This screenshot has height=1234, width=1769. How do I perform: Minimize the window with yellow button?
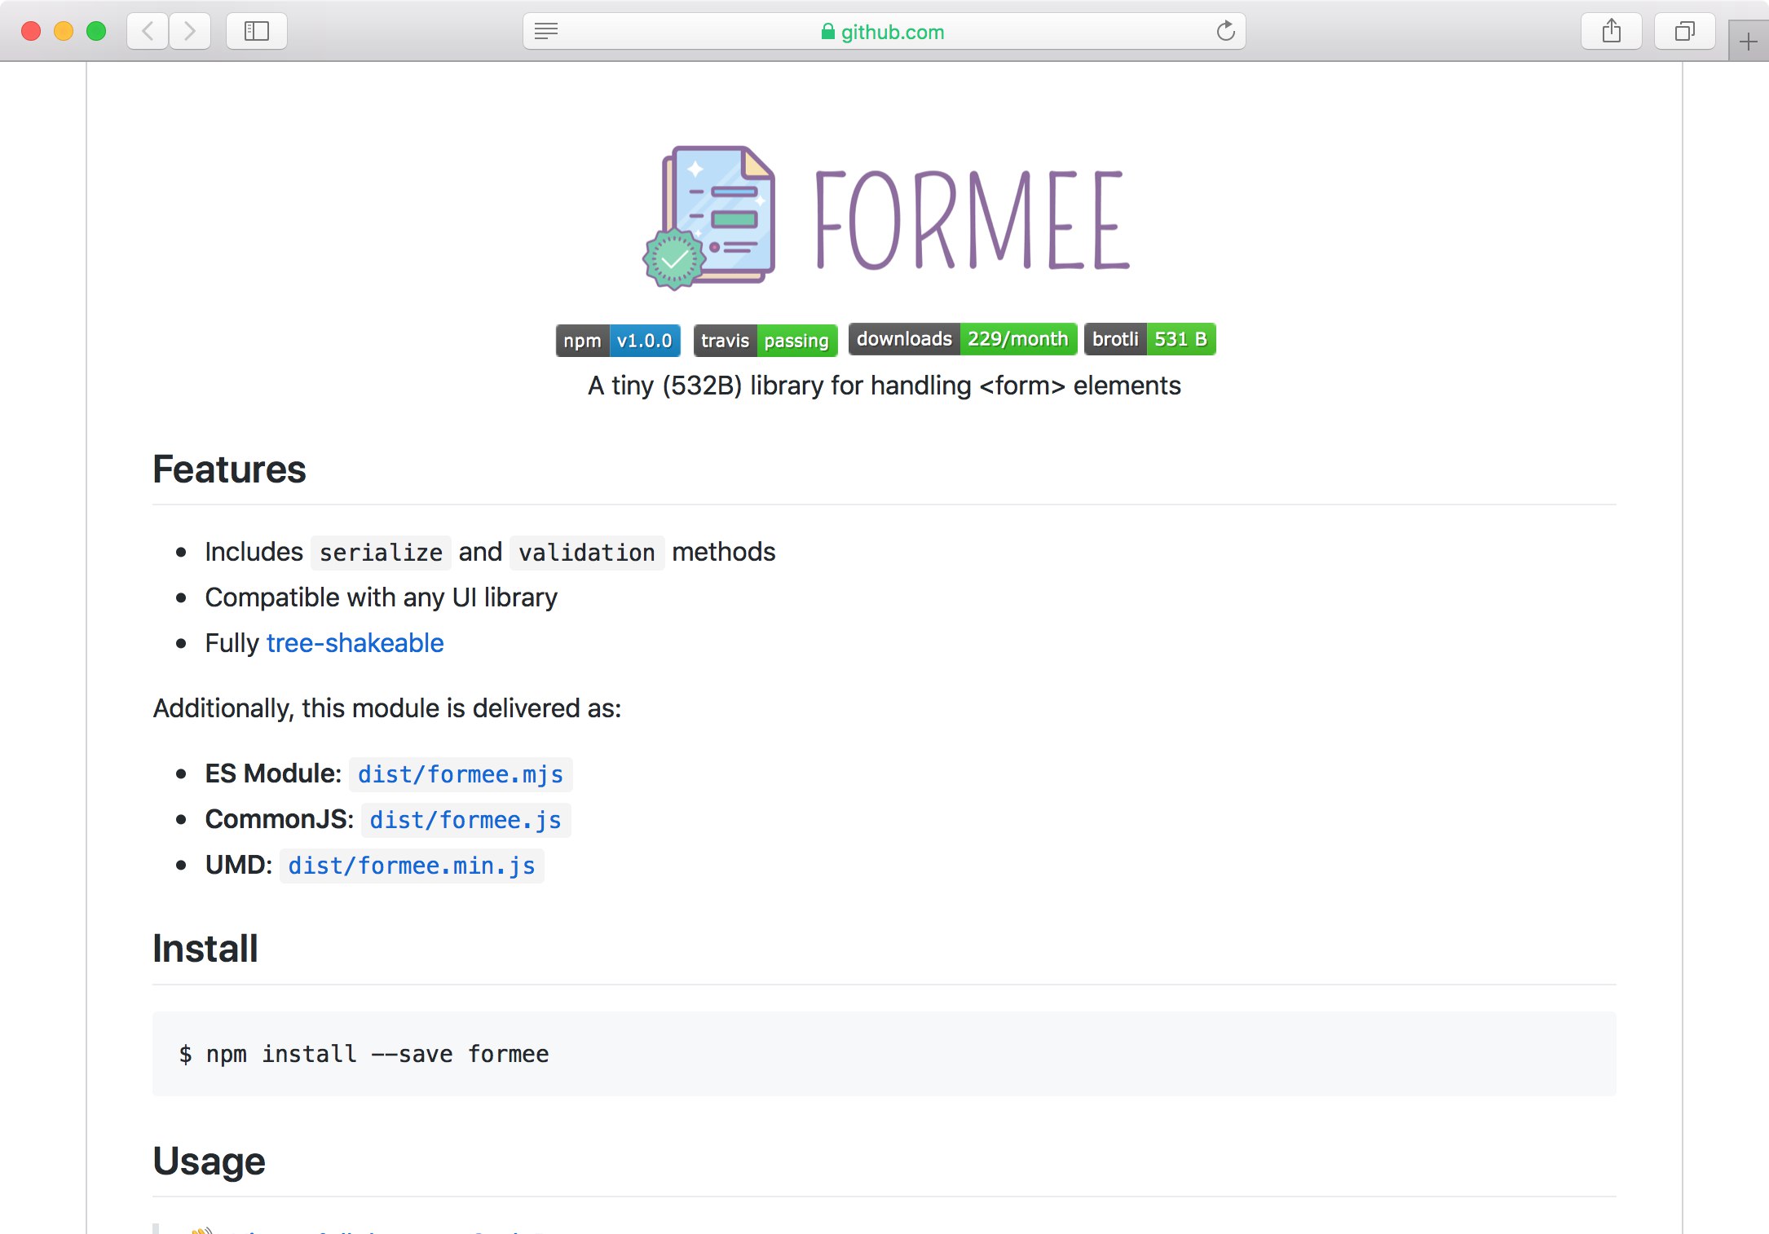64,31
